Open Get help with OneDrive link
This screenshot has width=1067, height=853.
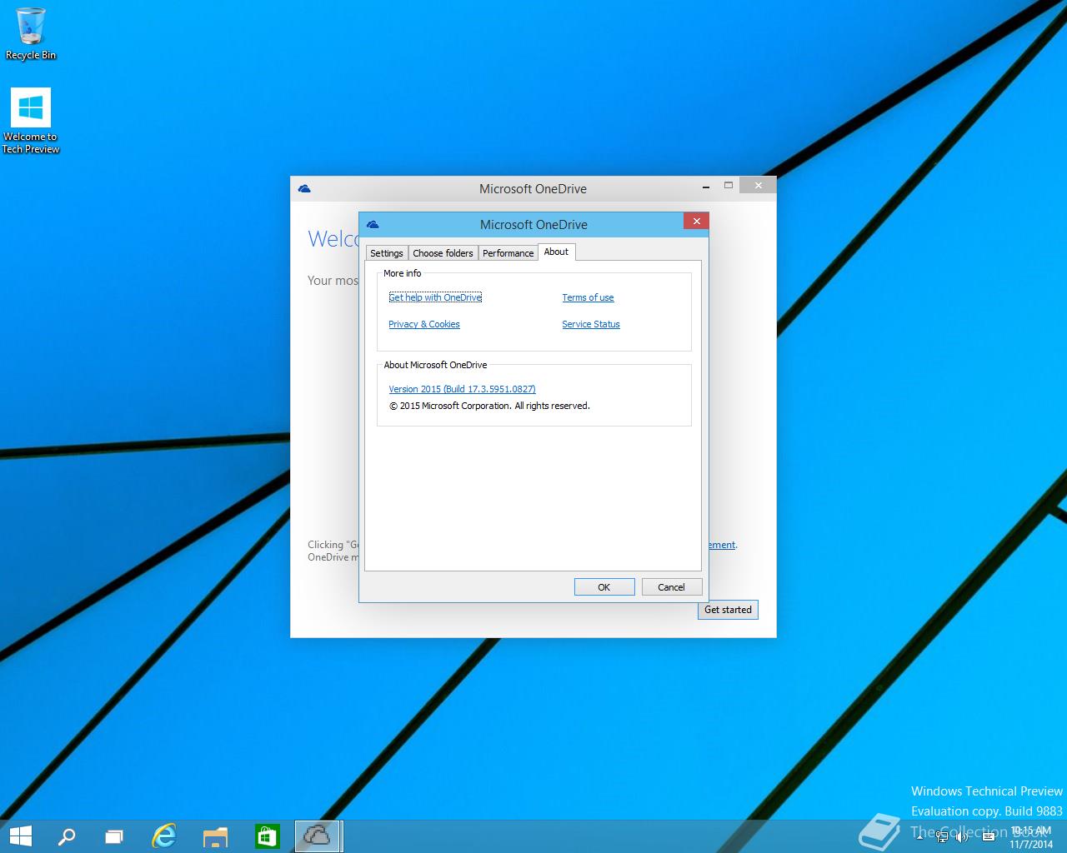coord(435,297)
